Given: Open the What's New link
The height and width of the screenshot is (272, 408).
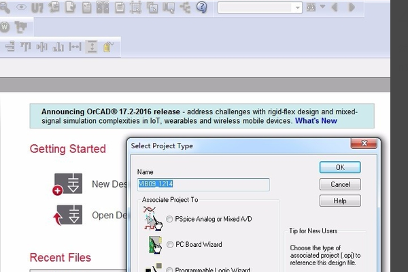Looking at the screenshot, I should coord(316,121).
